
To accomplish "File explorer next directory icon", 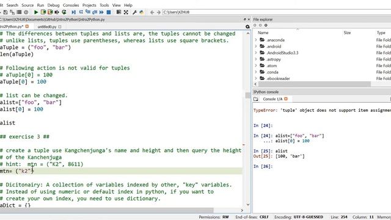I will [x=260, y=25].
